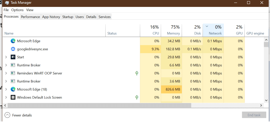This screenshot has width=271, height=122.
Task: Click the Windows Default Lock Screen icon
Action: (13, 98)
